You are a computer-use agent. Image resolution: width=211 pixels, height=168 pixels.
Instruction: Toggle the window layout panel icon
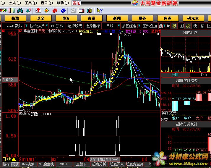click(x=81, y=11)
